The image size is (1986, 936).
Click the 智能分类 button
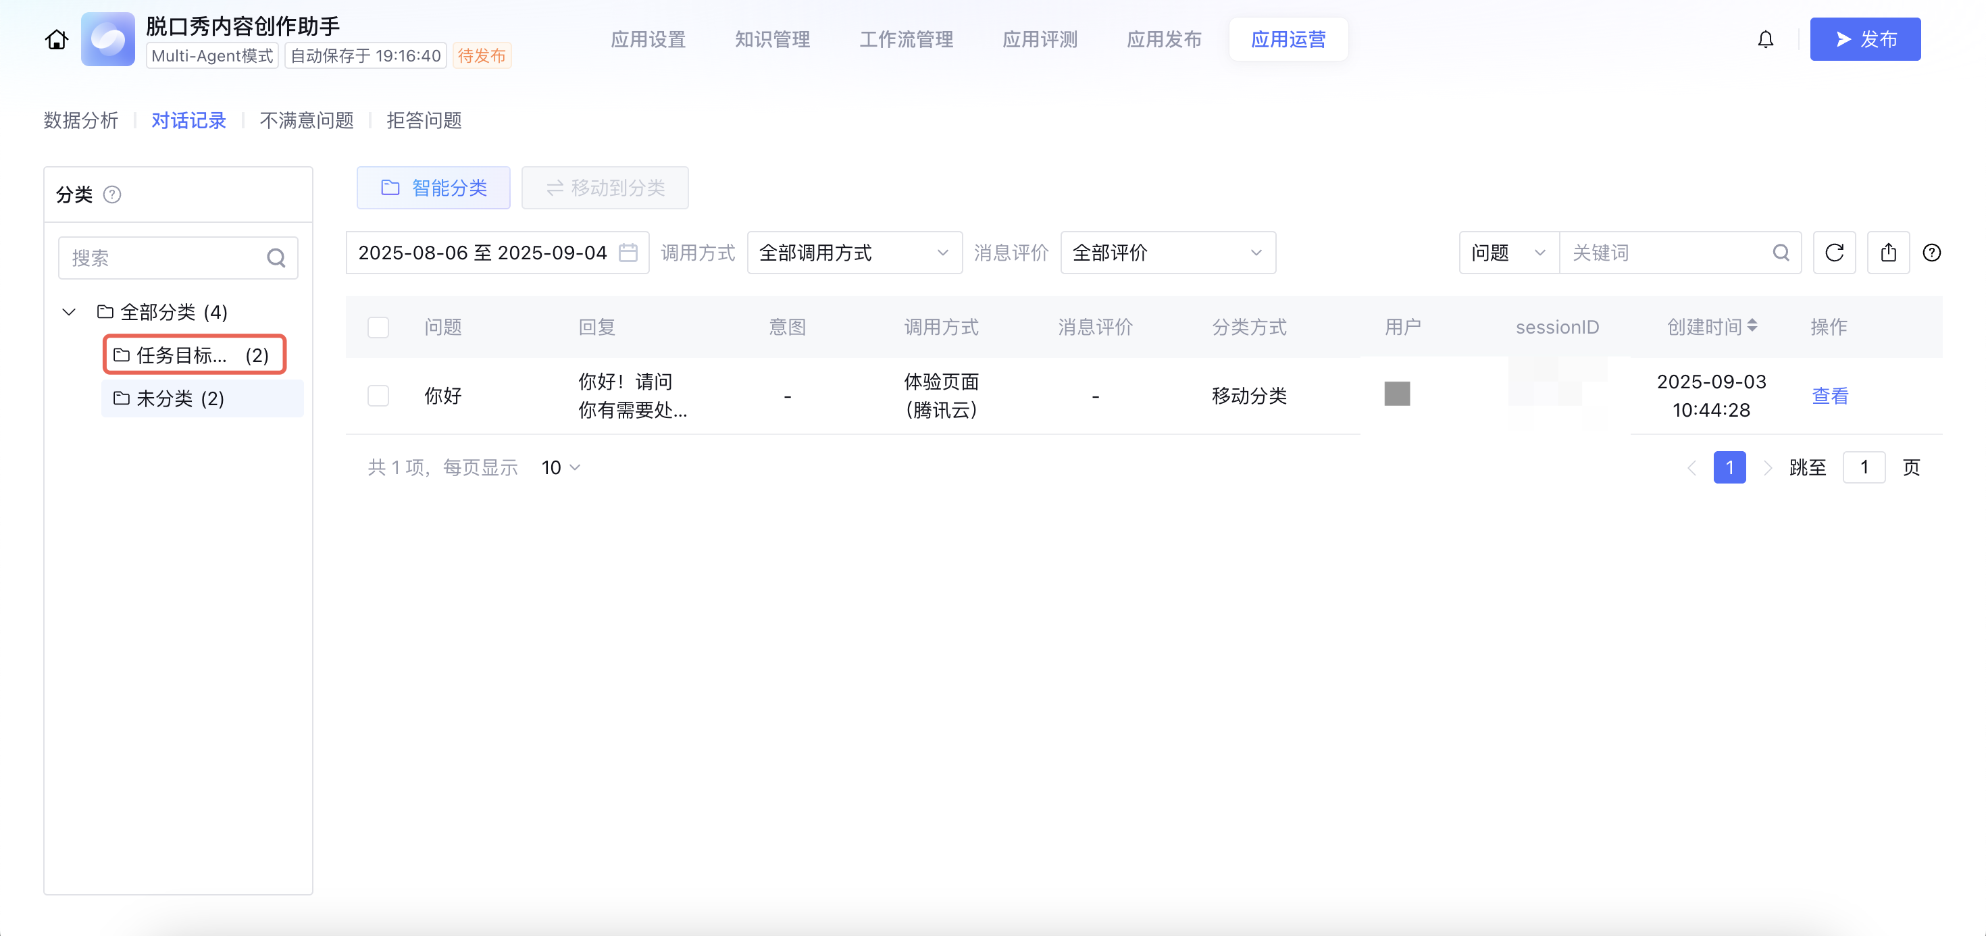(x=433, y=188)
